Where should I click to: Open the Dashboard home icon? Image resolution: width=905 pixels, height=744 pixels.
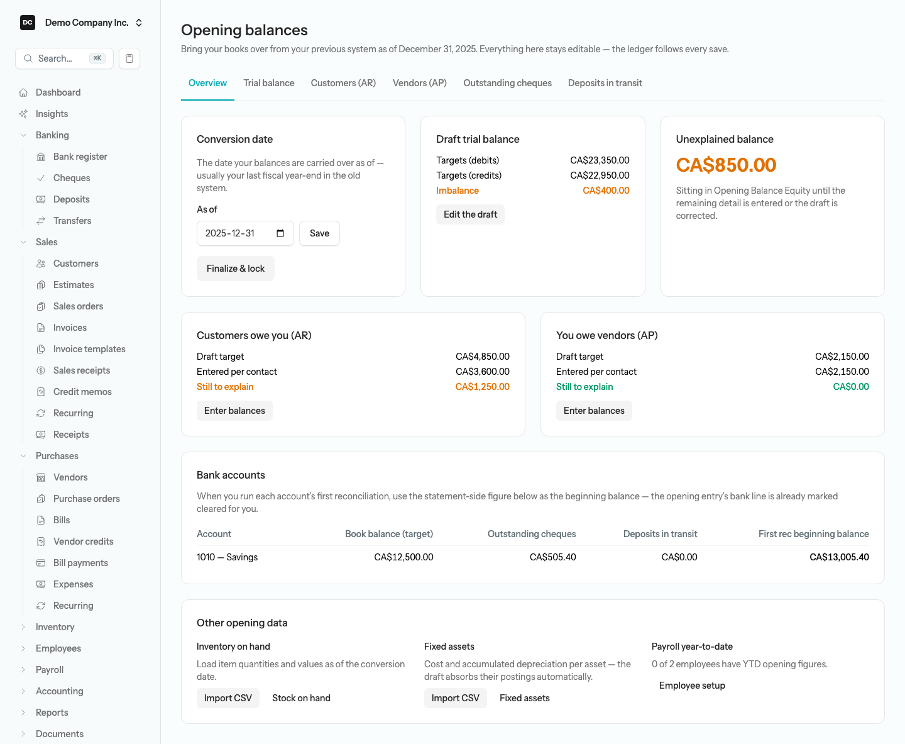pyautogui.click(x=23, y=92)
